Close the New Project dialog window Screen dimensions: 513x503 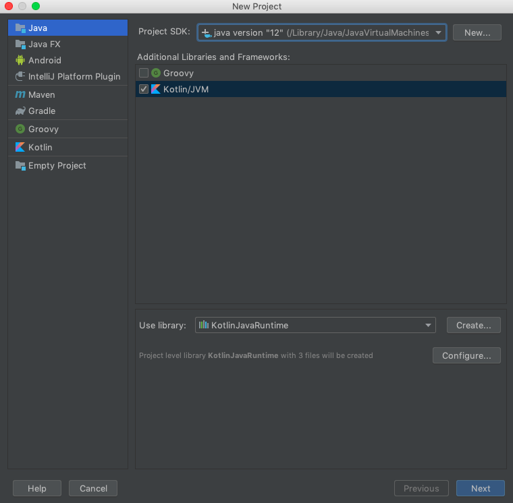pyautogui.click(x=9, y=6)
